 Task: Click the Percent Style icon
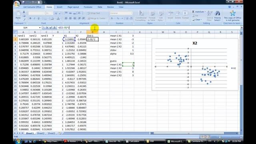coord(118,18)
